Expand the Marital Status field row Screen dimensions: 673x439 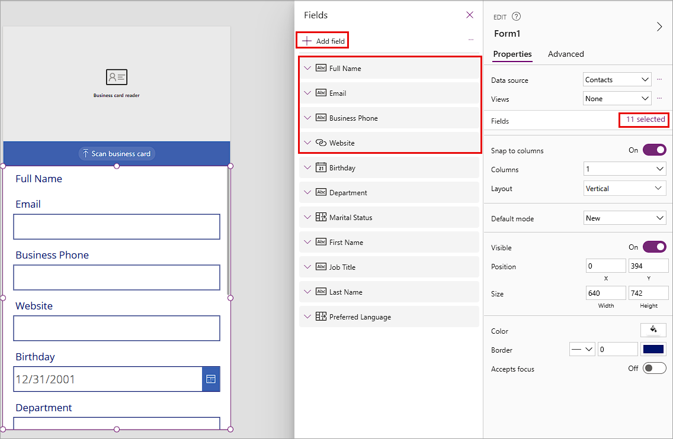307,217
